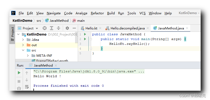Collapse the KotlinDemo root node
210x100 pixels.
tap(18, 34)
